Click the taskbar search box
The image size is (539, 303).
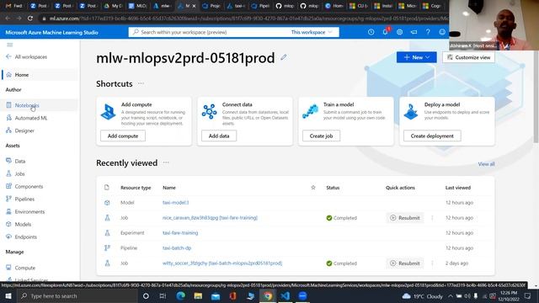[x=77, y=295]
